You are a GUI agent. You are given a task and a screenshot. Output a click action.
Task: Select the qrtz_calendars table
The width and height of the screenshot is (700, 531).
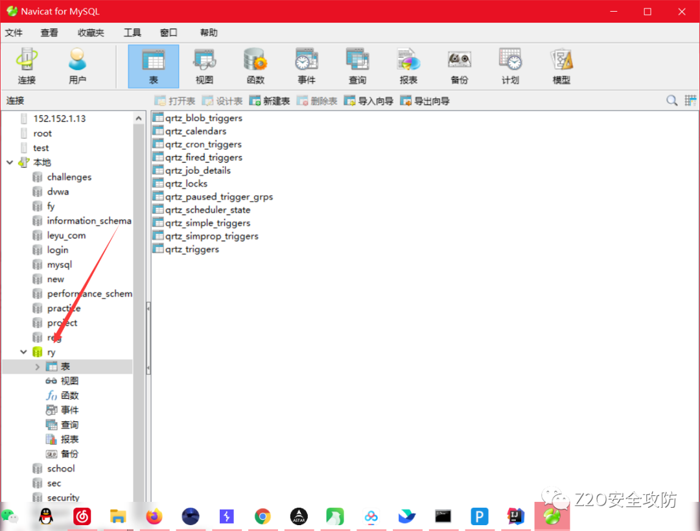click(x=196, y=131)
